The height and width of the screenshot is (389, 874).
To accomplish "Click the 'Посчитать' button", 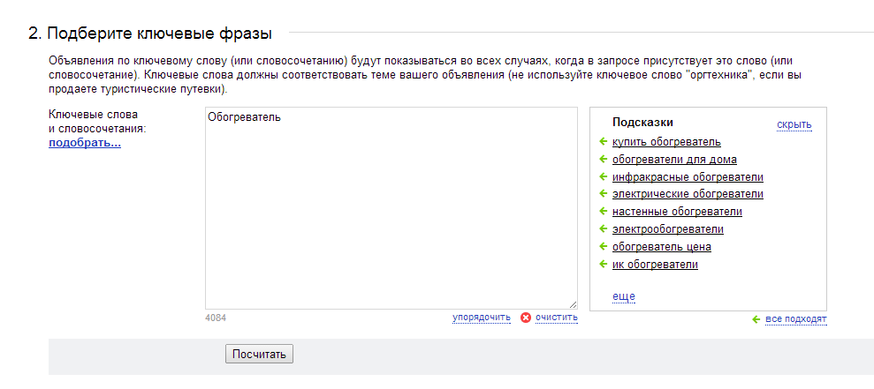I will 259,354.
